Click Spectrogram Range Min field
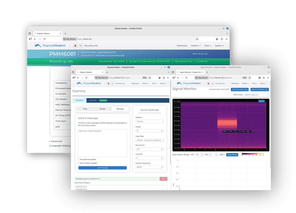 [x=199, y=155]
